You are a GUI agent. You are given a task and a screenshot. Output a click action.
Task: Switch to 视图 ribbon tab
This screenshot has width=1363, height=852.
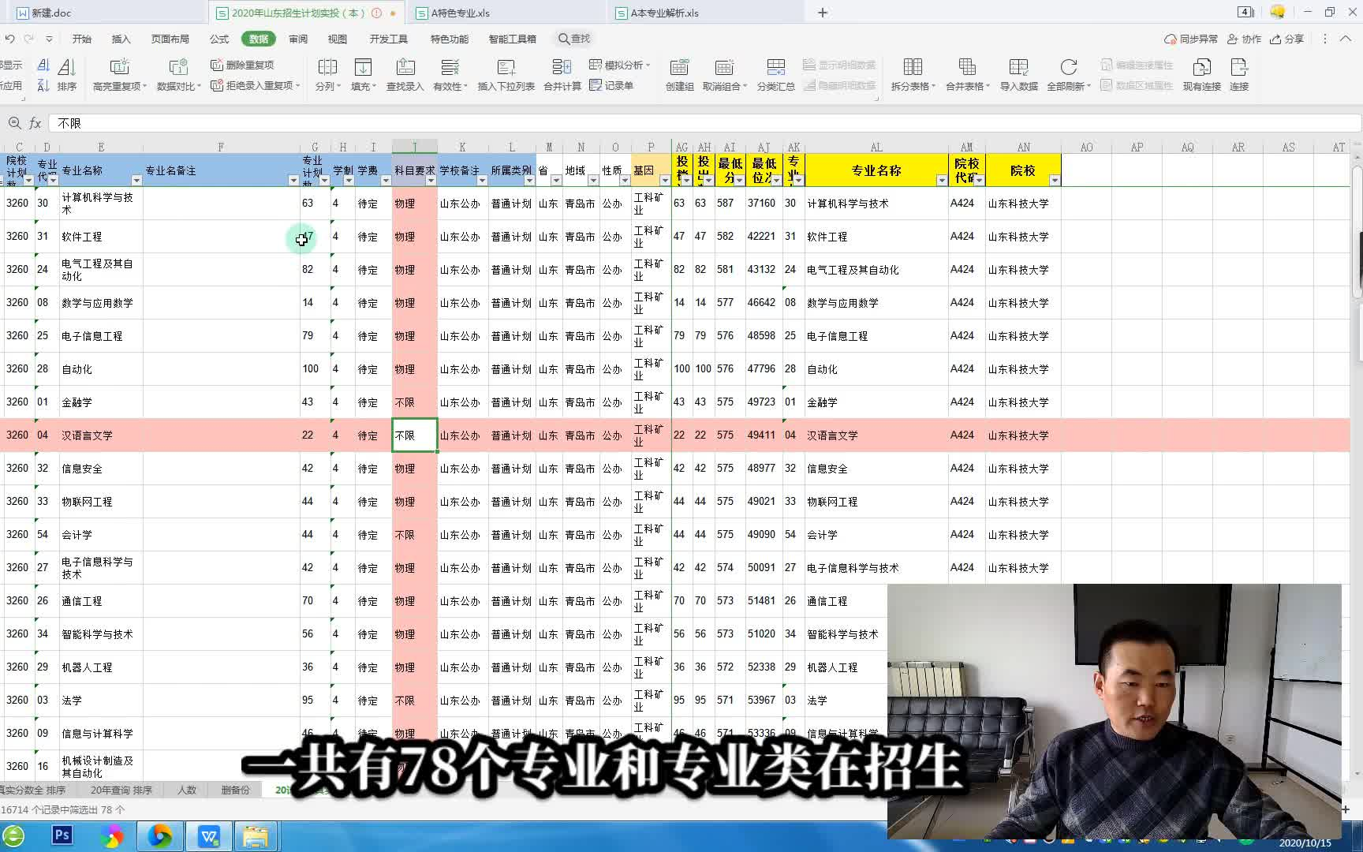tap(338, 39)
